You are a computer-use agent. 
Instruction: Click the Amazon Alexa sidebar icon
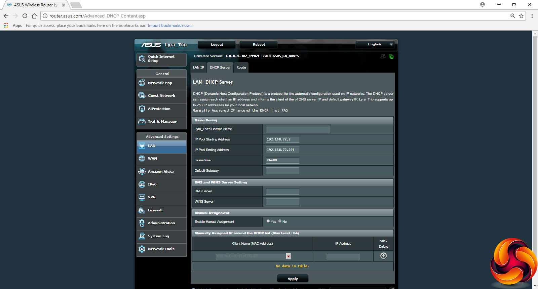(142, 172)
